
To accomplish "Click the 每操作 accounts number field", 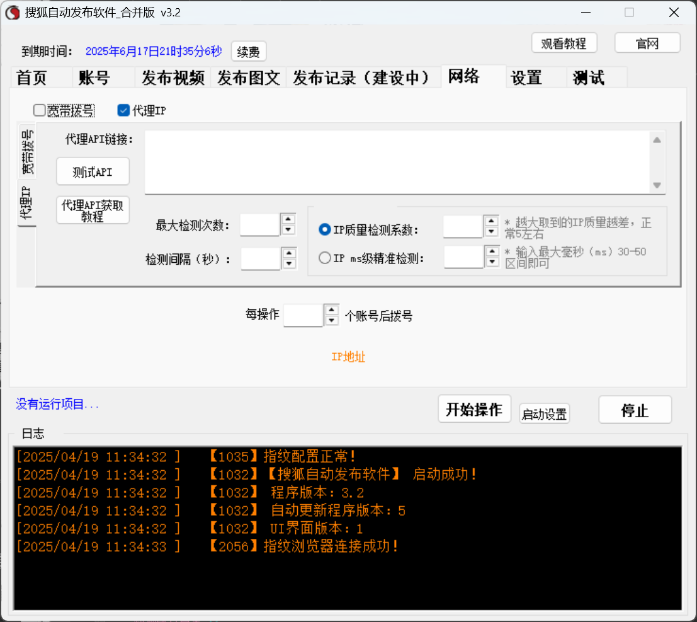I will 303,315.
